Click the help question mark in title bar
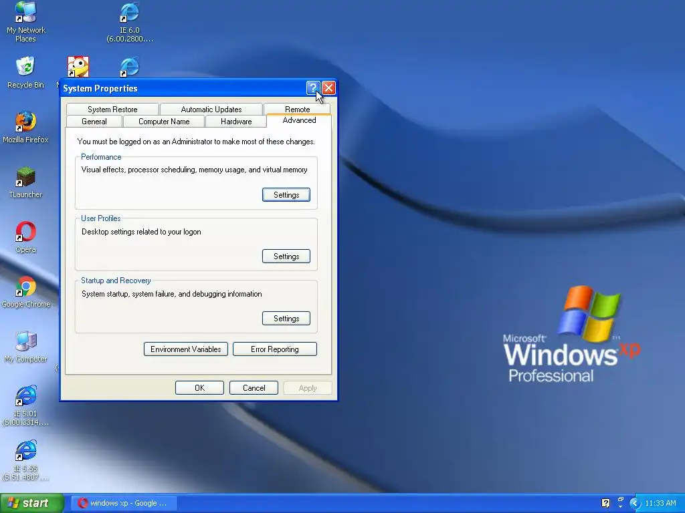 313,88
